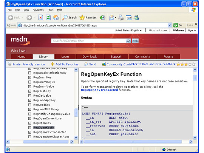The height and width of the screenshot is (153, 204).
Task: Click green Go arrow button
Action: click(176, 25)
